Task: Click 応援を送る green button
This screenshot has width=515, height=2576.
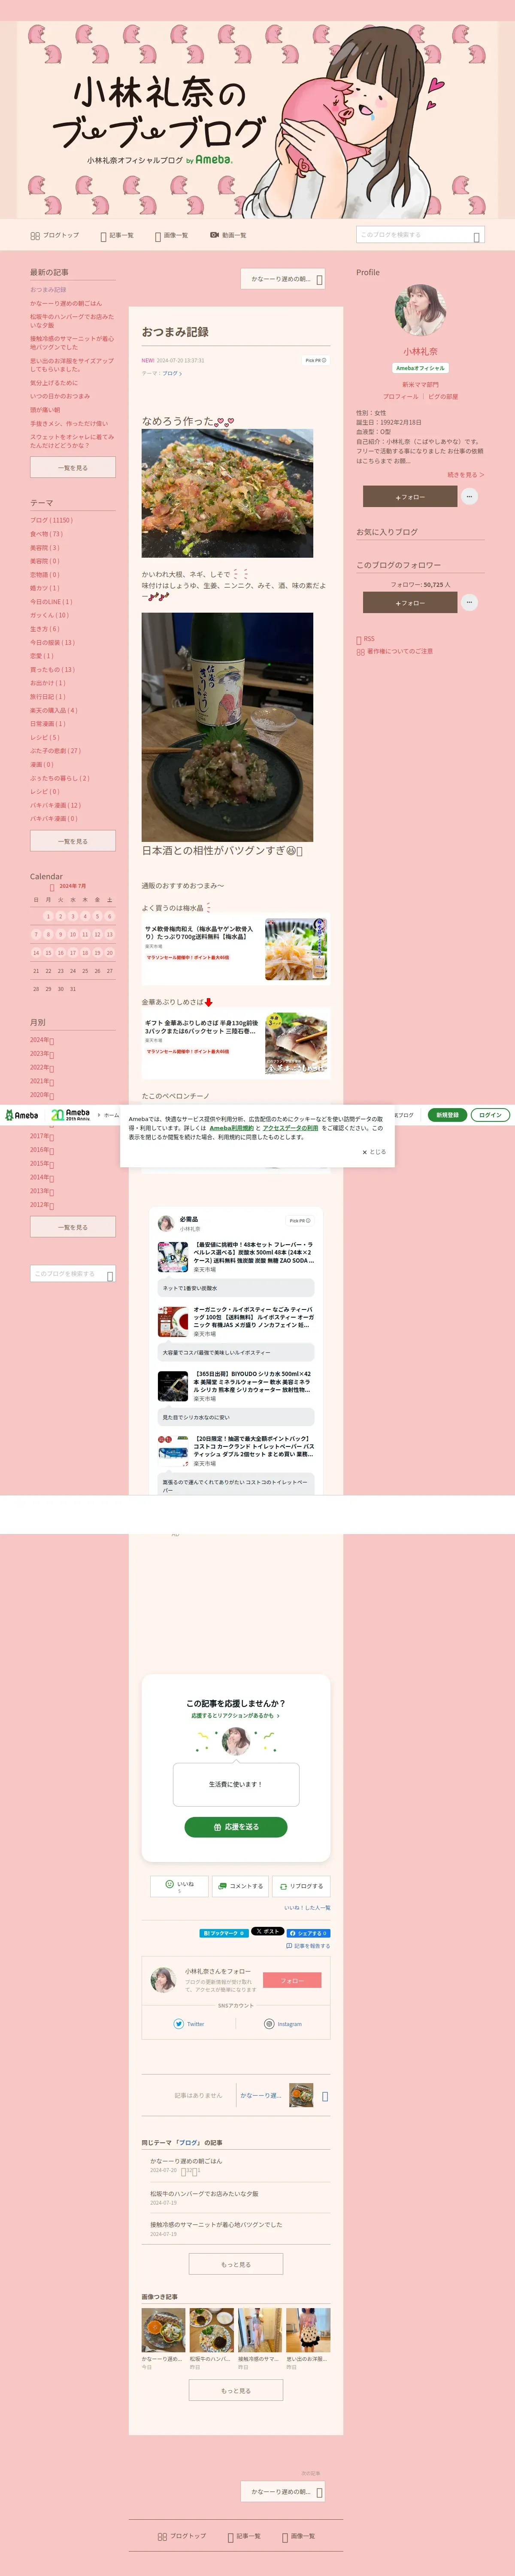Action: tap(236, 1827)
